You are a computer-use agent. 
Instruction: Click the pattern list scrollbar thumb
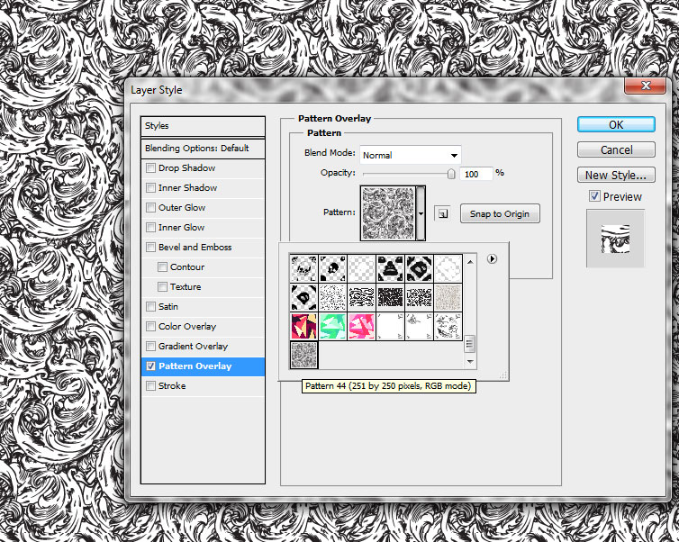pos(470,345)
